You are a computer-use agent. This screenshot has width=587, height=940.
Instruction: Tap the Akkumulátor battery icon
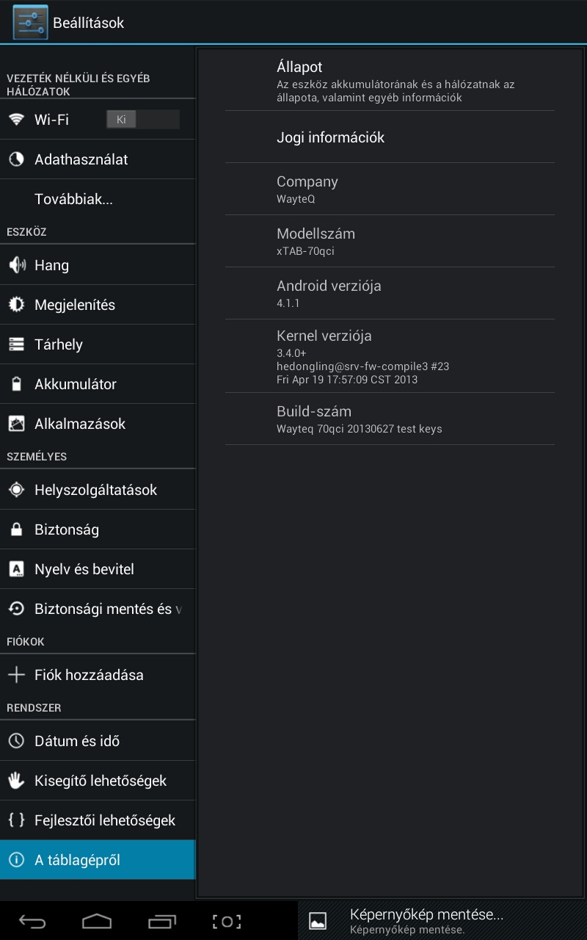(16, 384)
